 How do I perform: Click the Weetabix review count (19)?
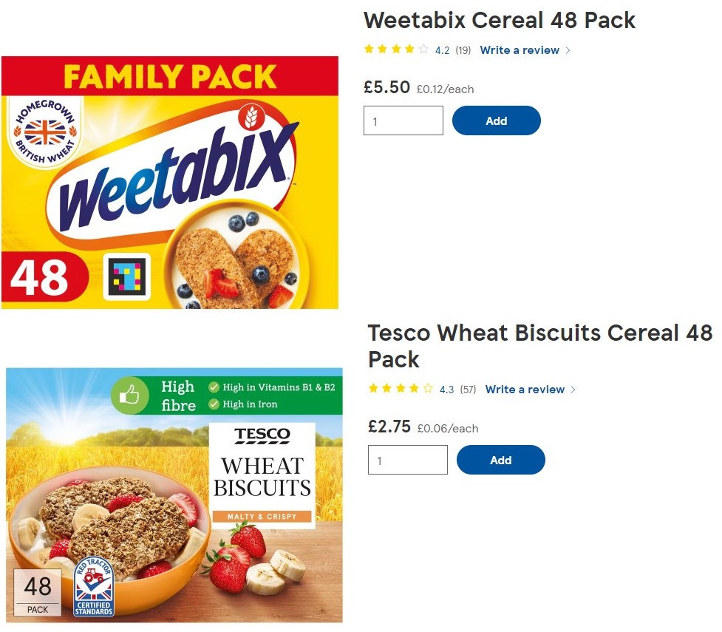click(463, 50)
